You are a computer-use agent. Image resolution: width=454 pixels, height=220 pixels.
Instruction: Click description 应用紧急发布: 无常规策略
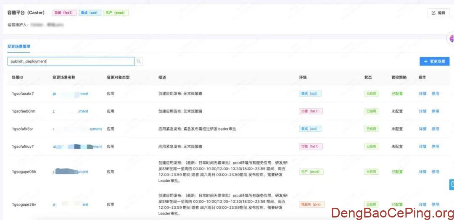(x=180, y=147)
